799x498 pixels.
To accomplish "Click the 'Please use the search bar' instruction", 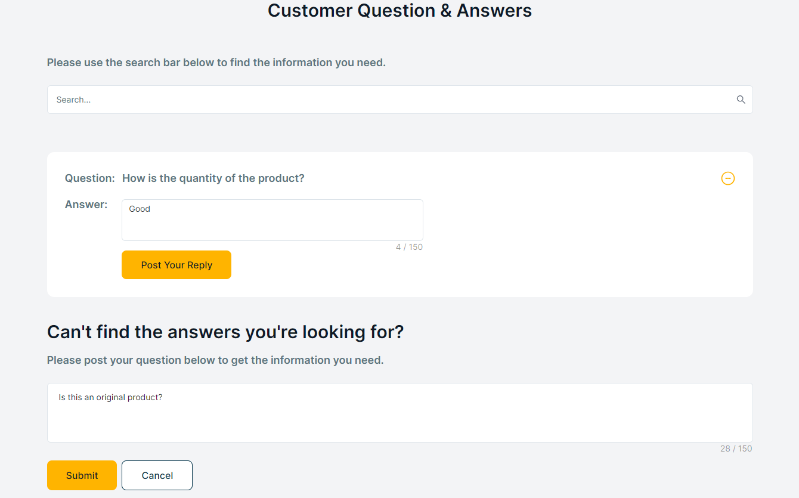I will coord(216,63).
